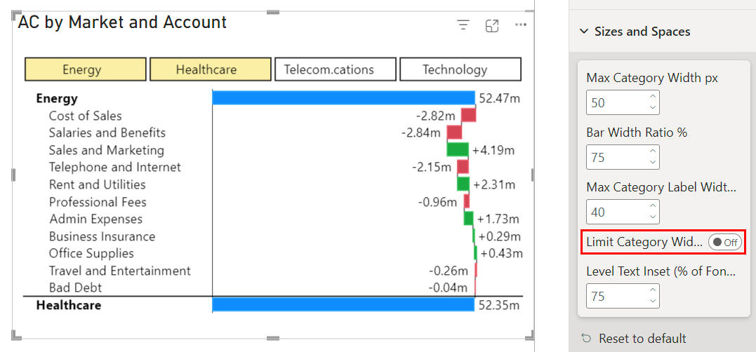Image resolution: width=756 pixels, height=352 pixels.
Task: Increase Max Category Width px value
Action: coord(653,97)
